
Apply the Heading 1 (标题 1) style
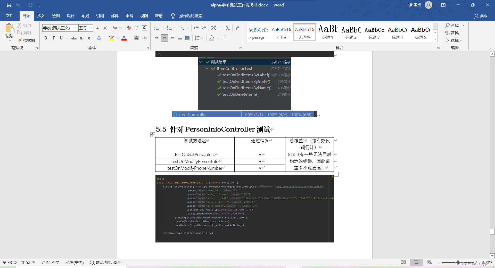click(328, 32)
